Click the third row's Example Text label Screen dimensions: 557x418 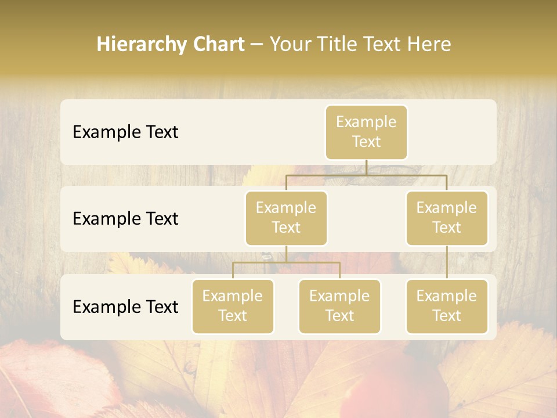point(125,307)
